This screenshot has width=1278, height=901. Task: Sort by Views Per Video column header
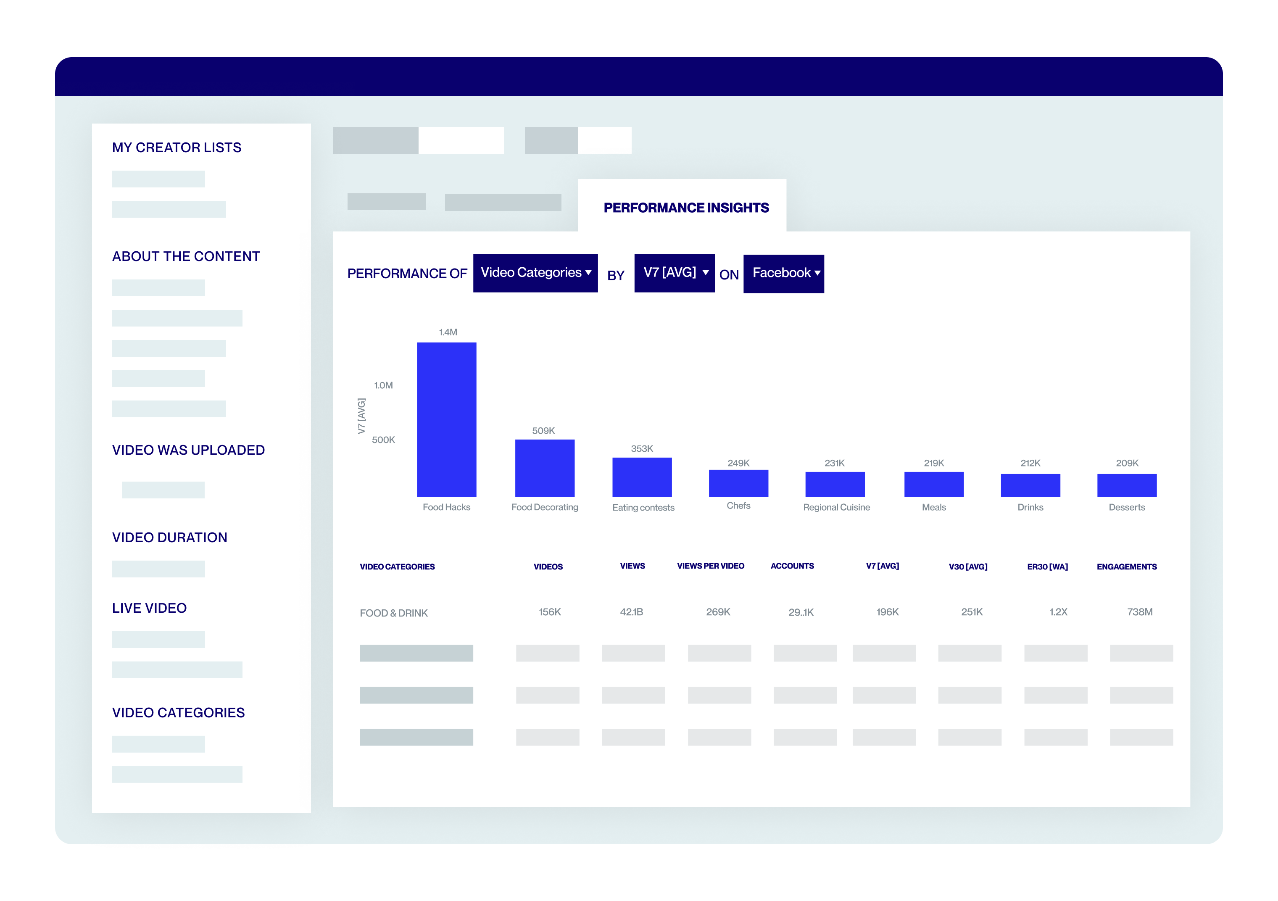[710, 566]
